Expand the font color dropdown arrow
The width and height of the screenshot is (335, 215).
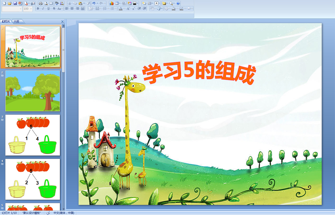(x=124, y=8)
